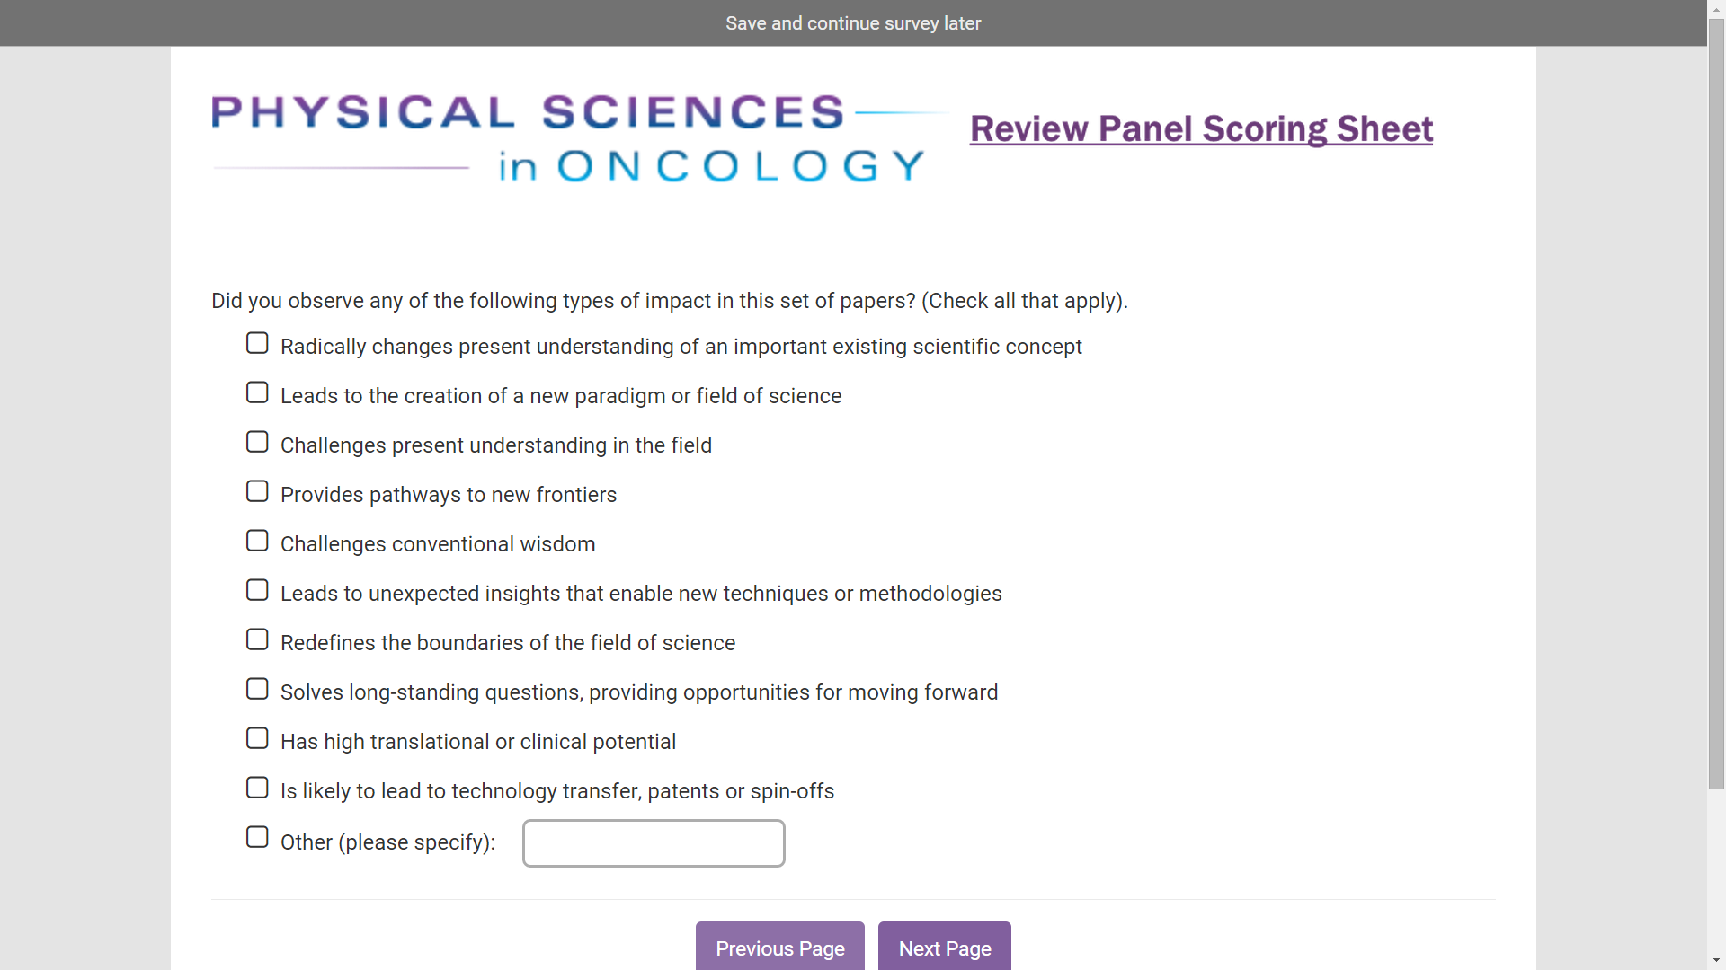1726x970 pixels.
Task: Enable the 'Other (please specify)' checkbox
Action: [257, 838]
